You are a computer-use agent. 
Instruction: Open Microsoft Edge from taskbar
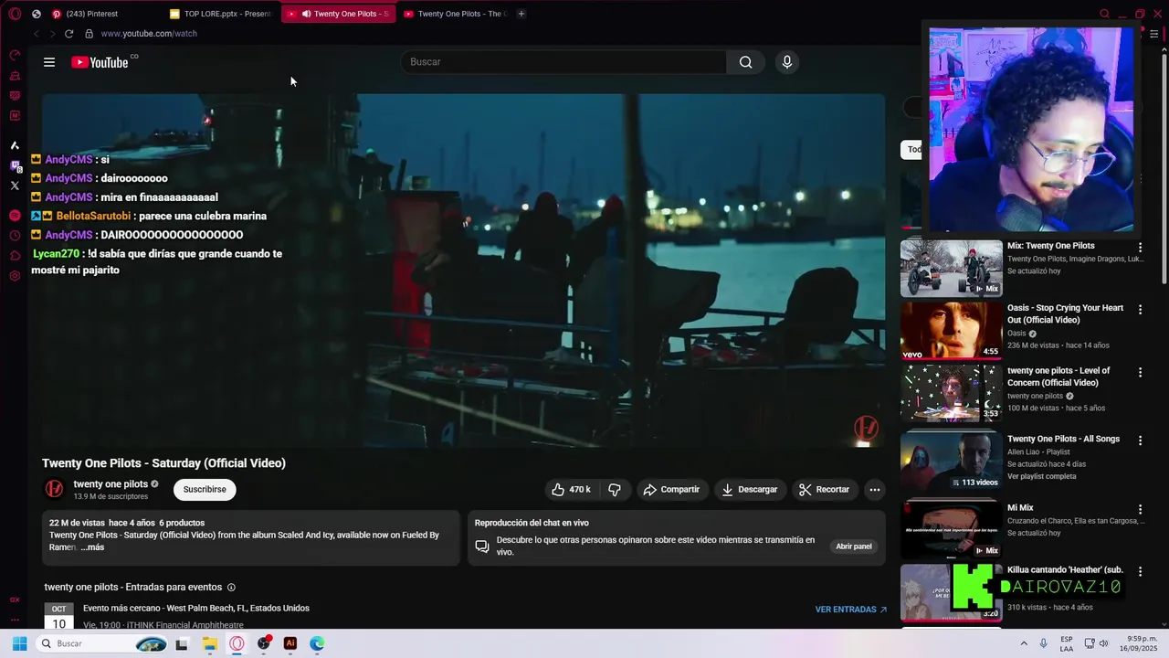tap(317, 643)
